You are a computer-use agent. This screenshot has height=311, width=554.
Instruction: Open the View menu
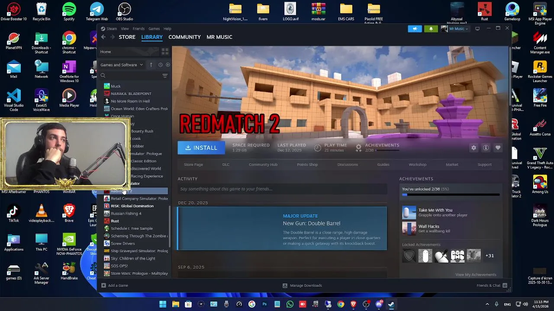[125, 29]
